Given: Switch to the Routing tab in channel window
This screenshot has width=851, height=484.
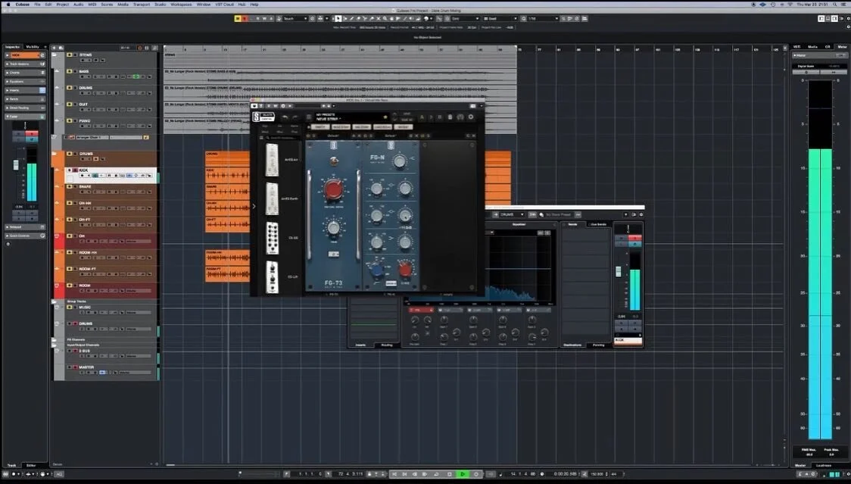Looking at the screenshot, I should click(387, 345).
